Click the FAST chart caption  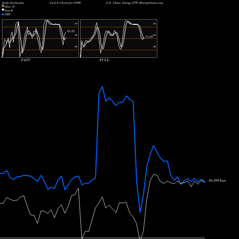pos(25,60)
